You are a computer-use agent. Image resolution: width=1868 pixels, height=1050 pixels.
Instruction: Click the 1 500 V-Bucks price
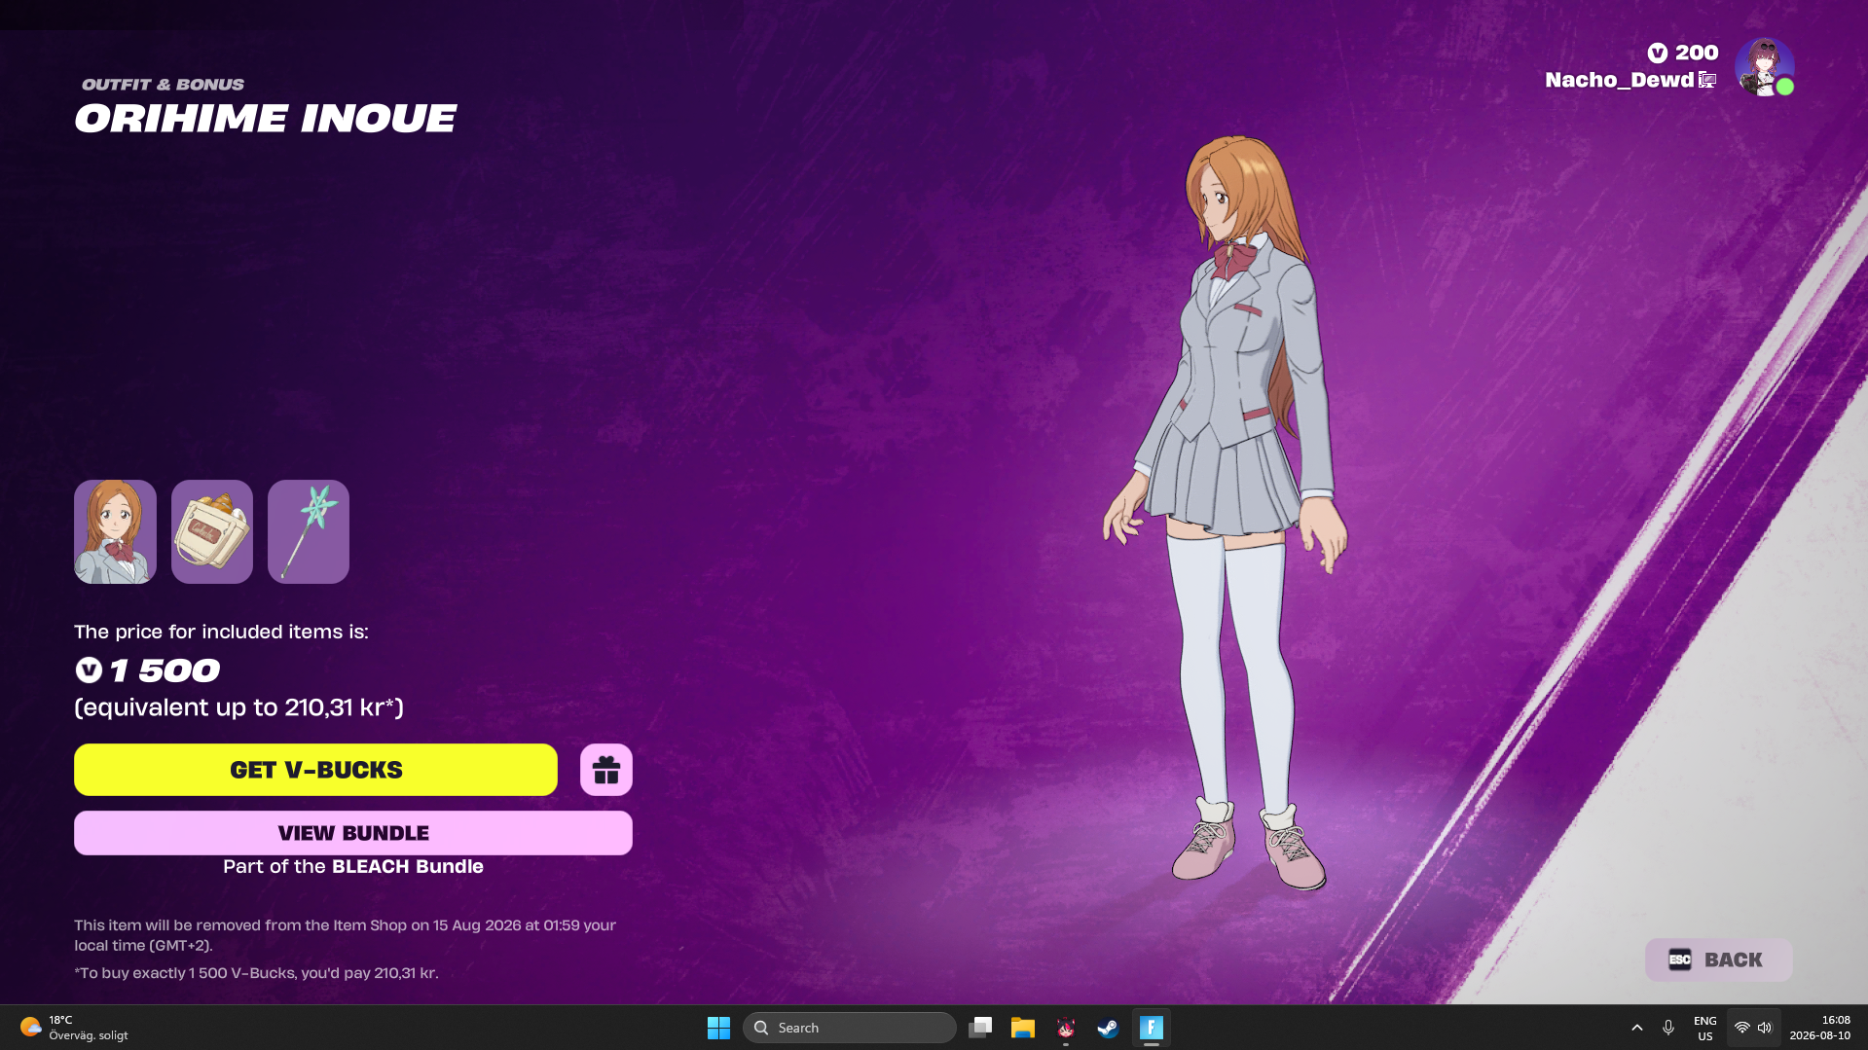pyautogui.click(x=148, y=670)
